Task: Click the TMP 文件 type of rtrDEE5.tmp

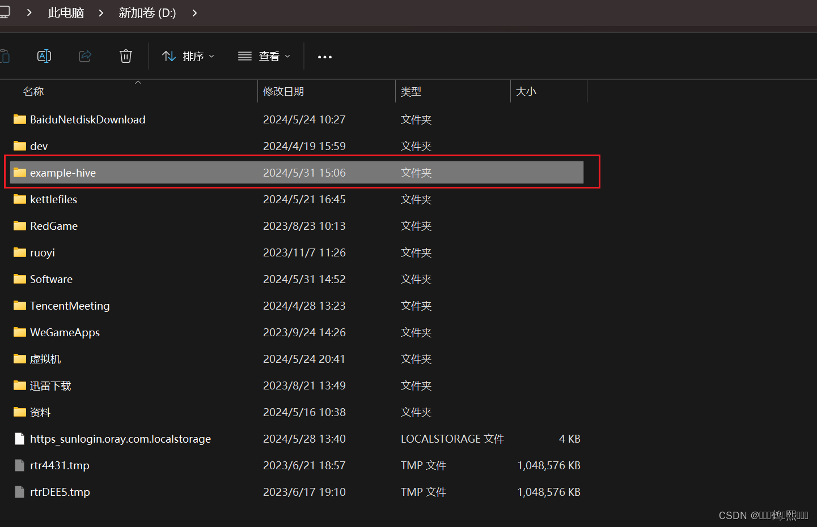Action: pos(424,492)
